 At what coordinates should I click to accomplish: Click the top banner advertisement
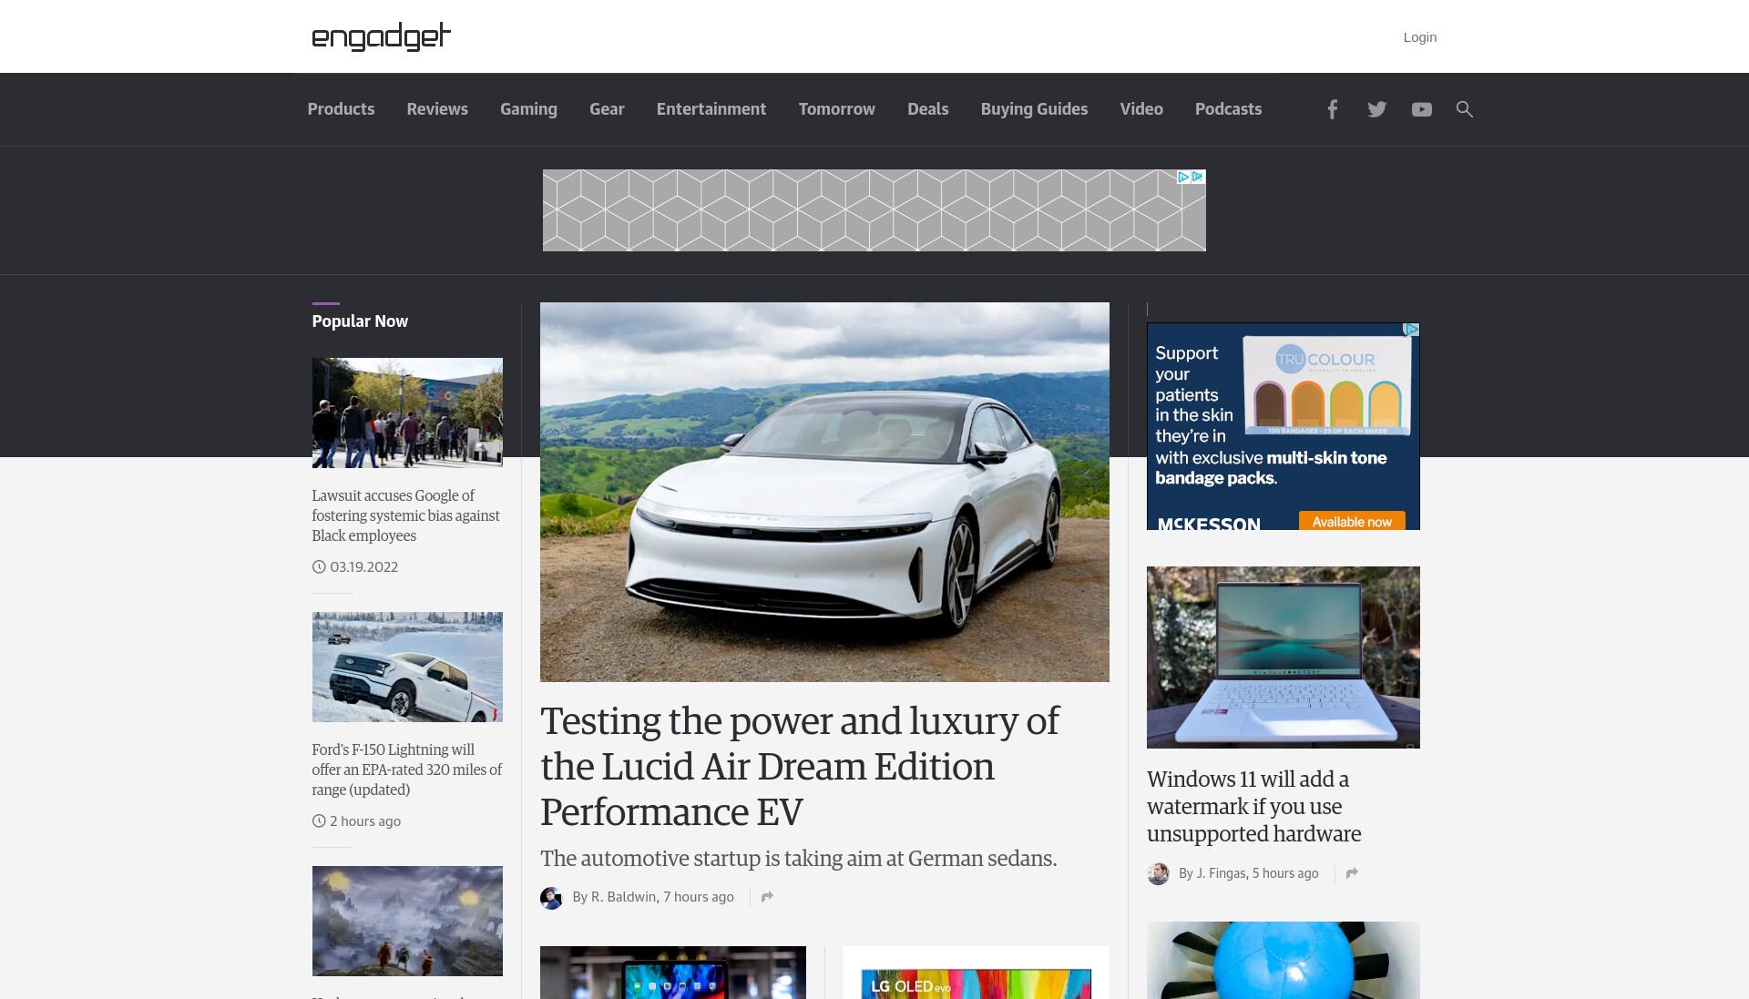[874, 210]
